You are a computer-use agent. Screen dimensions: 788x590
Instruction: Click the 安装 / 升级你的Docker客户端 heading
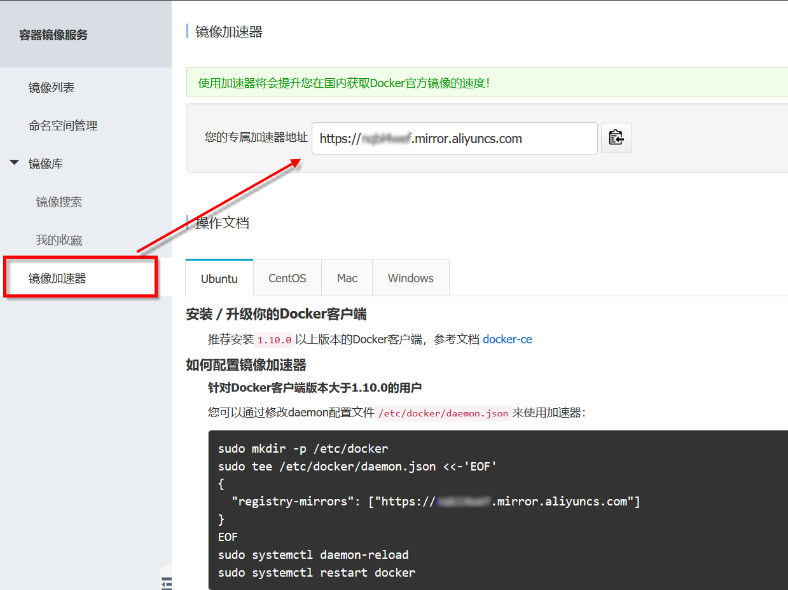pyautogui.click(x=276, y=314)
